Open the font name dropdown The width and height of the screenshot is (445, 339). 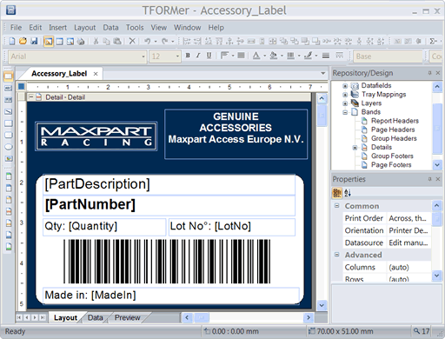(143, 56)
